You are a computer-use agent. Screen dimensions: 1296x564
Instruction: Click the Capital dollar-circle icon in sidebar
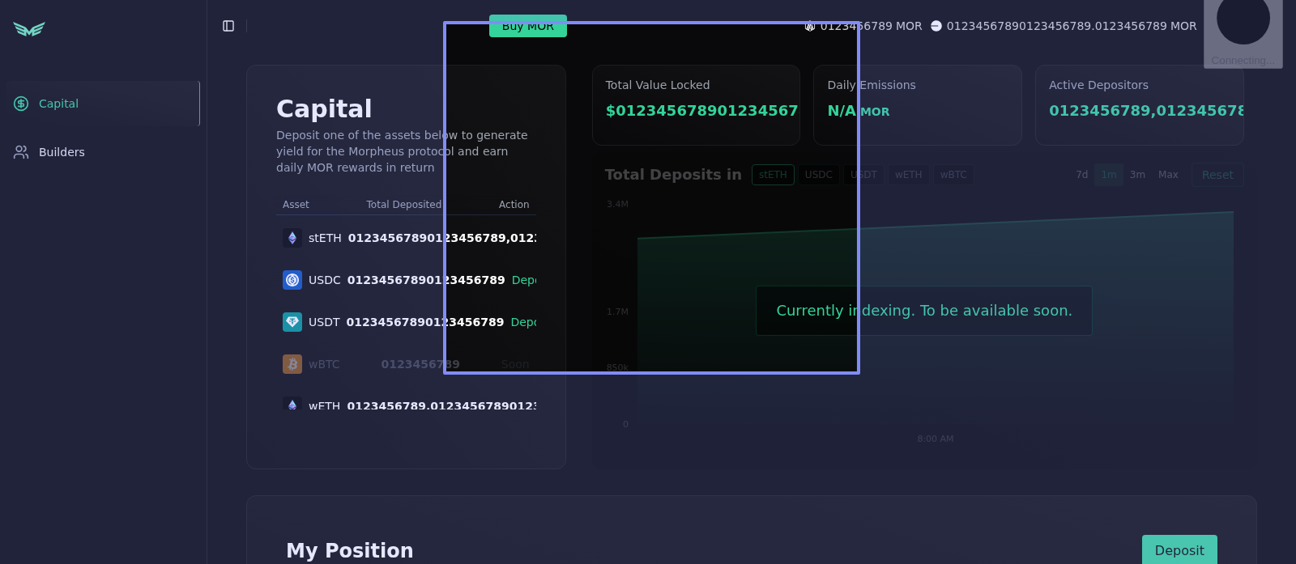(x=21, y=104)
